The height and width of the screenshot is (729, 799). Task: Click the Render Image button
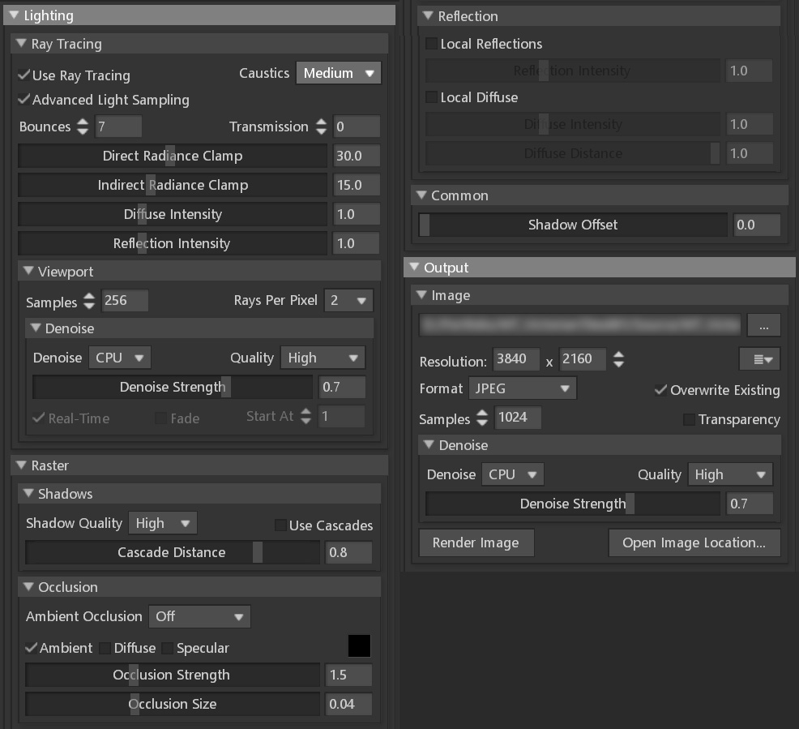[x=476, y=542]
